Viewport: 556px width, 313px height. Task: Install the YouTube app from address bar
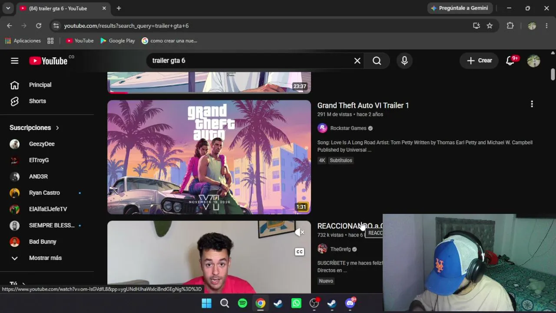[477, 26]
